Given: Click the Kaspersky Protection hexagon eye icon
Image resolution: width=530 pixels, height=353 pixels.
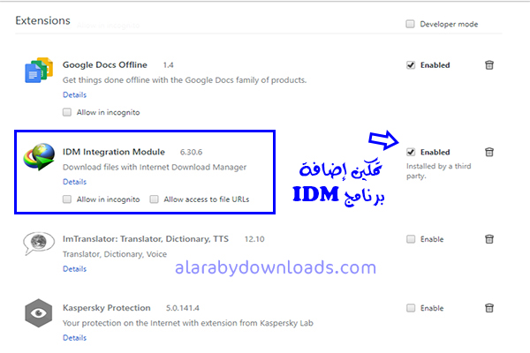Looking at the screenshot, I should pos(39,312).
